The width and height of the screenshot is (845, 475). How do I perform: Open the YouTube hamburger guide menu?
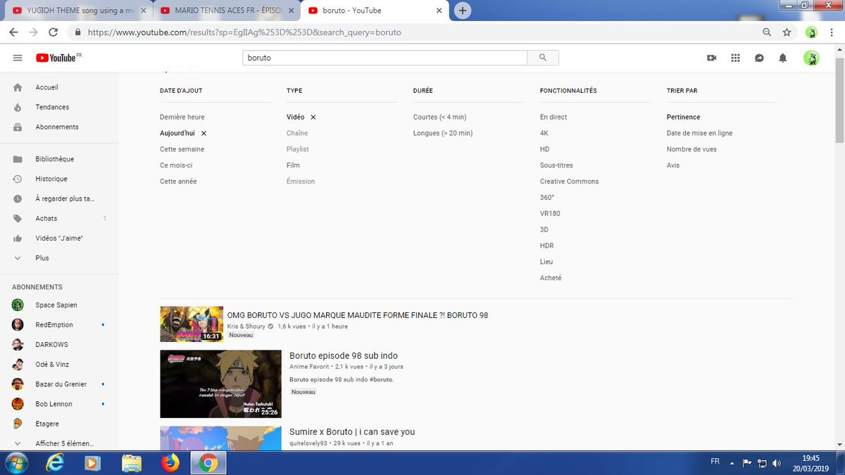[18, 58]
